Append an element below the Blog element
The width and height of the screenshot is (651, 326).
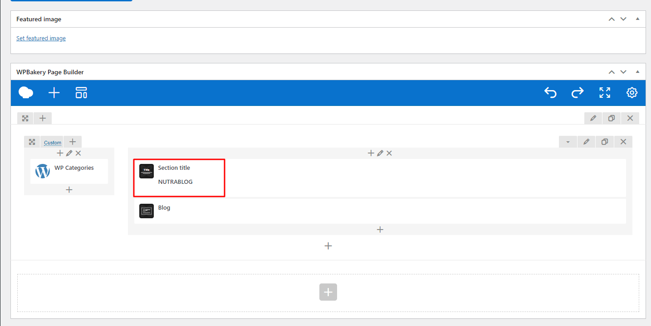point(380,230)
